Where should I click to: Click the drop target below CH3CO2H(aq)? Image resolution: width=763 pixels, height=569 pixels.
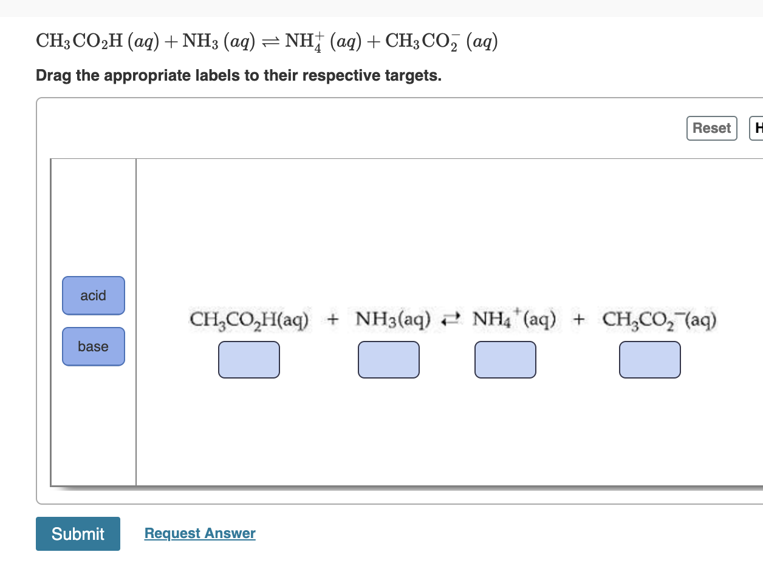pyautogui.click(x=249, y=359)
